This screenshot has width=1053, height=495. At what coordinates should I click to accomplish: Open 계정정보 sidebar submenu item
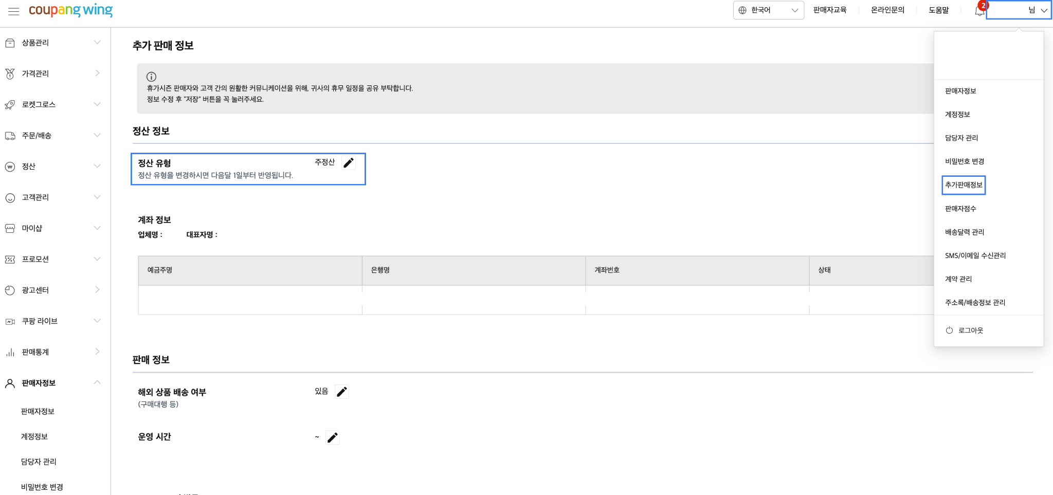pos(34,436)
